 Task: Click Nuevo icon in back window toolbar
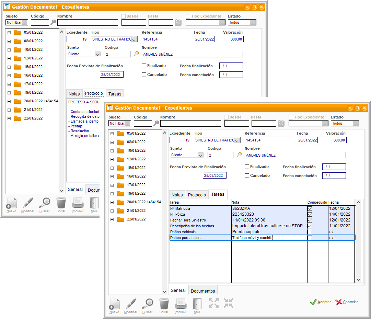tap(12, 203)
